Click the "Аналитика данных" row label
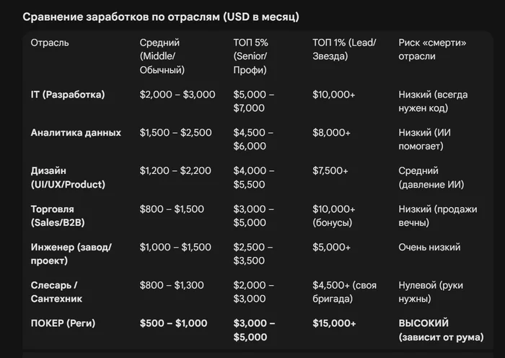The image size is (505, 358). tap(76, 133)
